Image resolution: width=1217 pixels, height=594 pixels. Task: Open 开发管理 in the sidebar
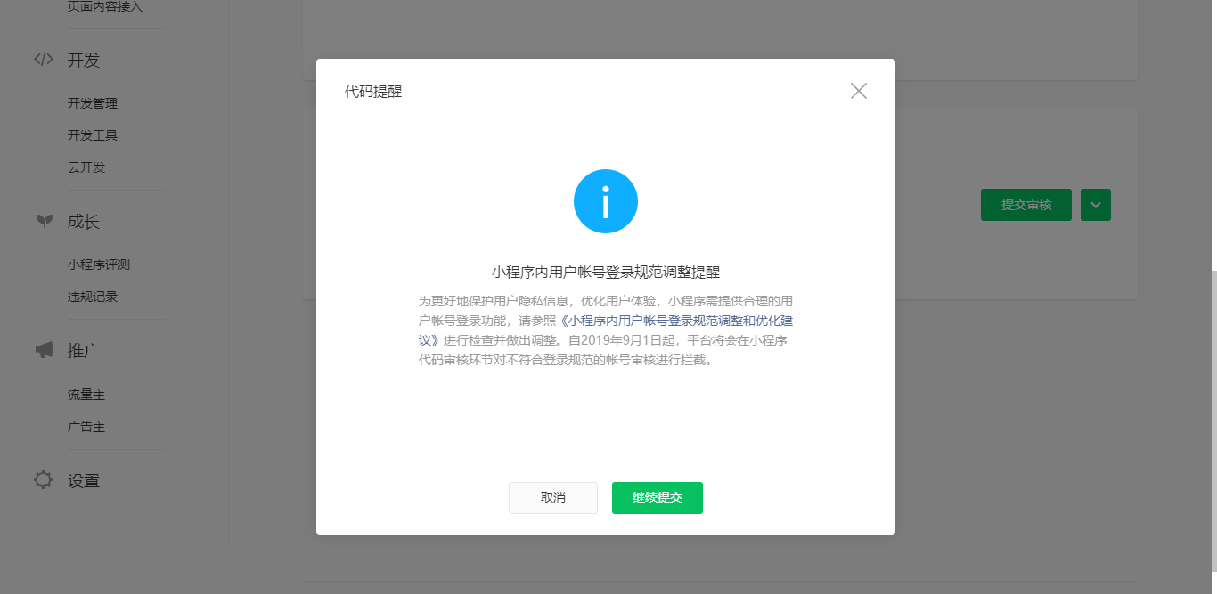93,103
